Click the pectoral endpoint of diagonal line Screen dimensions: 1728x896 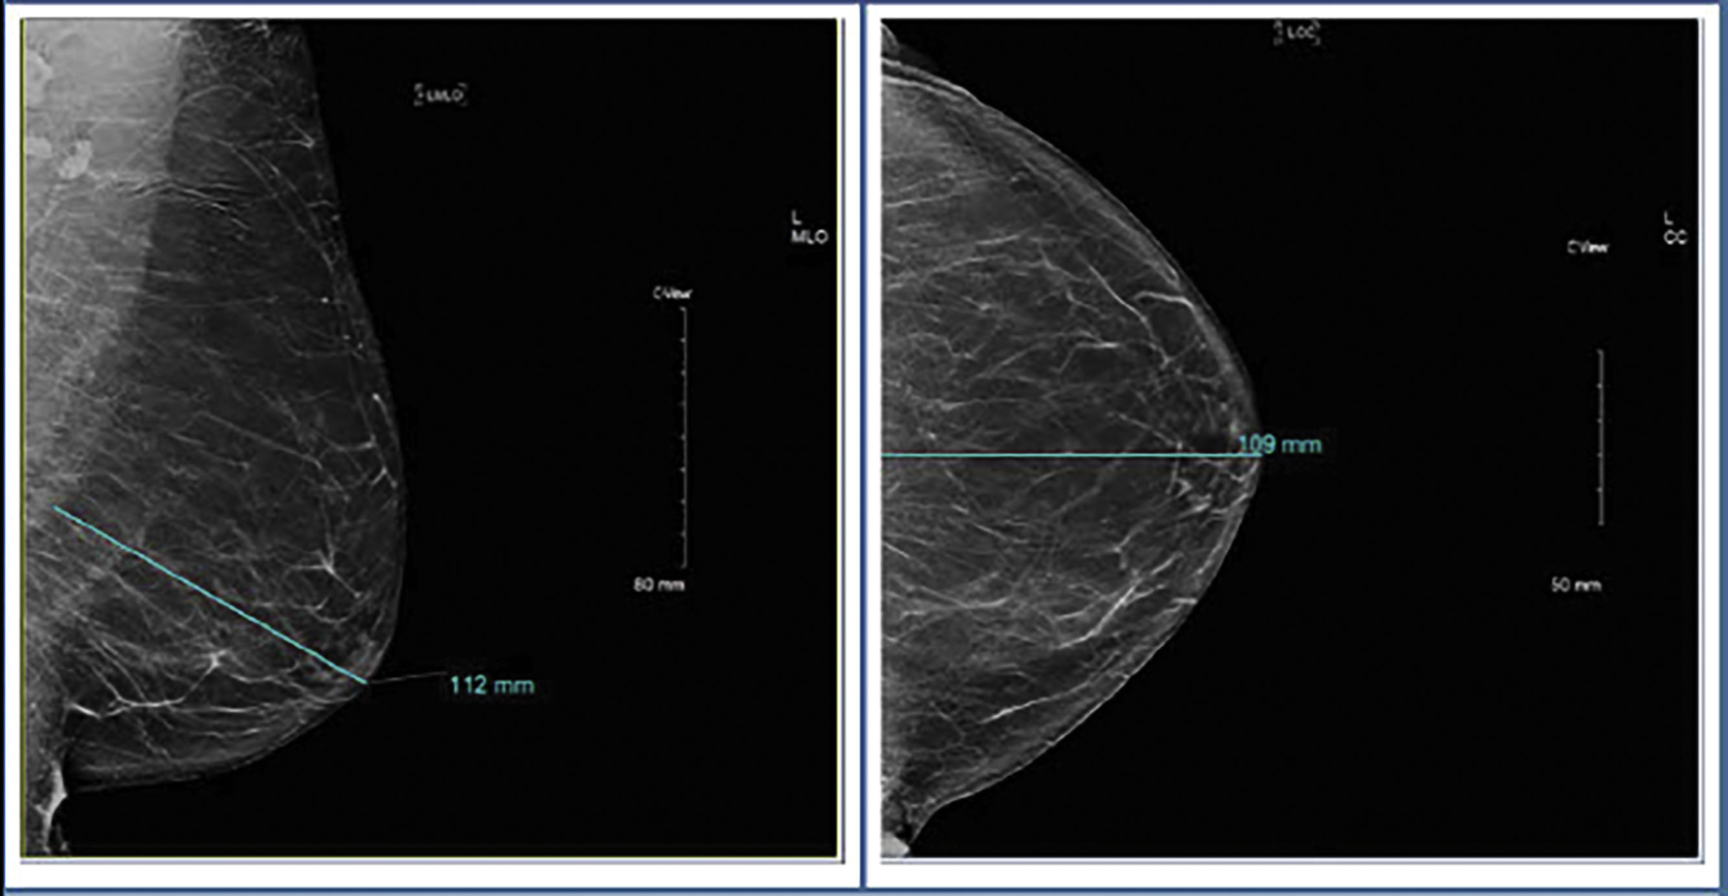click(x=55, y=508)
